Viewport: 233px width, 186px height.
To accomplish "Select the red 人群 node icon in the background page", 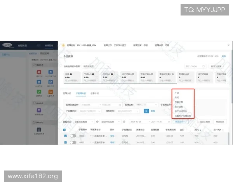I will 39,72.
